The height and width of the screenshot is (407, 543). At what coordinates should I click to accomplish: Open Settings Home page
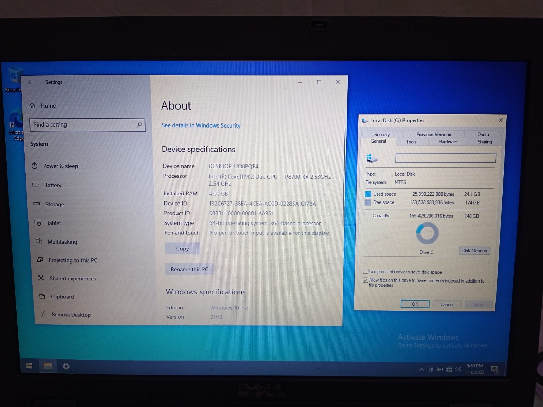click(42, 105)
